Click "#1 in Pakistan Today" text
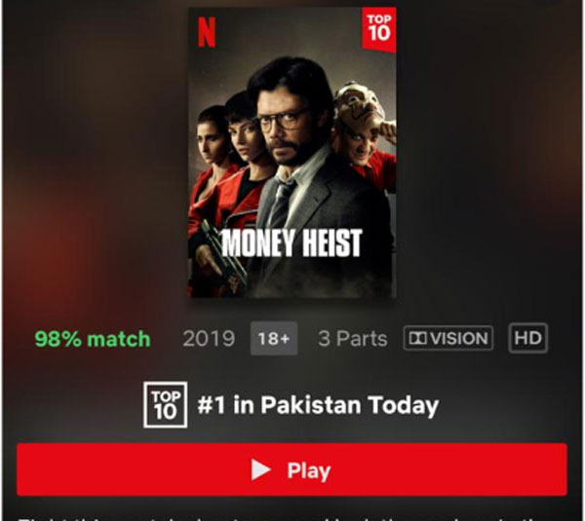This screenshot has width=585, height=521. (x=318, y=405)
